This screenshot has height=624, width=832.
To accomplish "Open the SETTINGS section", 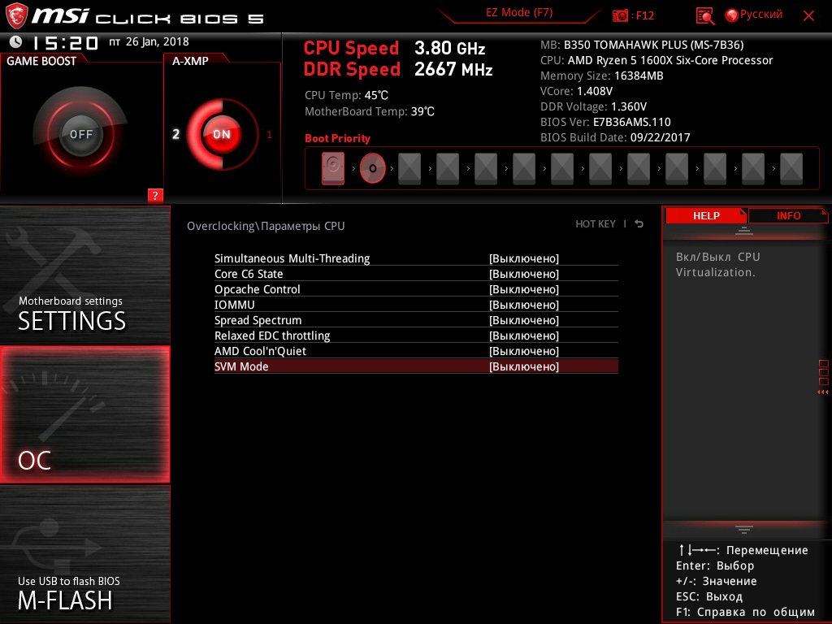I will point(84,275).
